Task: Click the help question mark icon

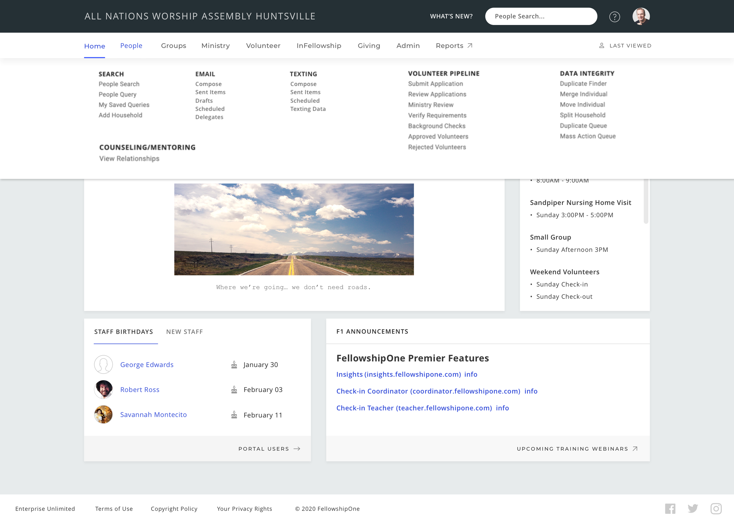Action: pyautogui.click(x=615, y=17)
